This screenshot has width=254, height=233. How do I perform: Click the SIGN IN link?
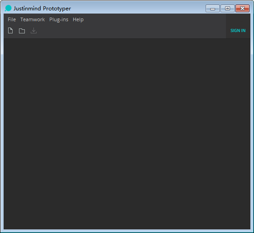(x=238, y=31)
